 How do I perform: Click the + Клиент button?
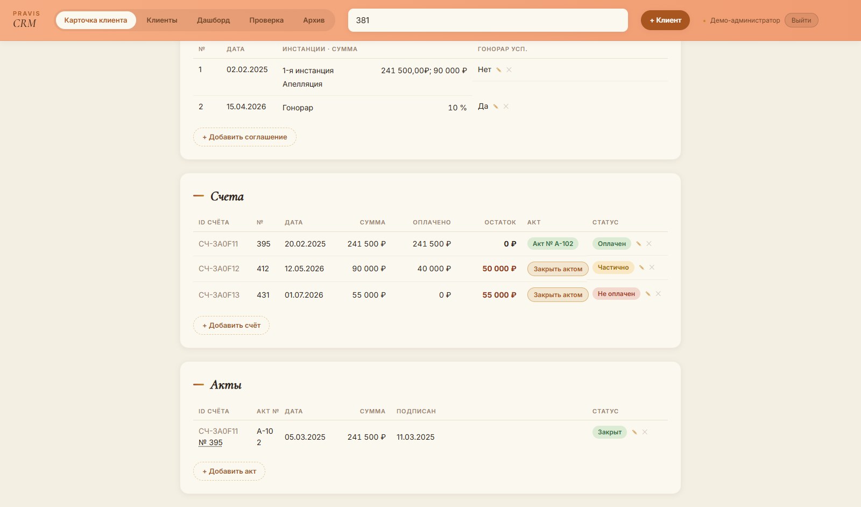[665, 20]
